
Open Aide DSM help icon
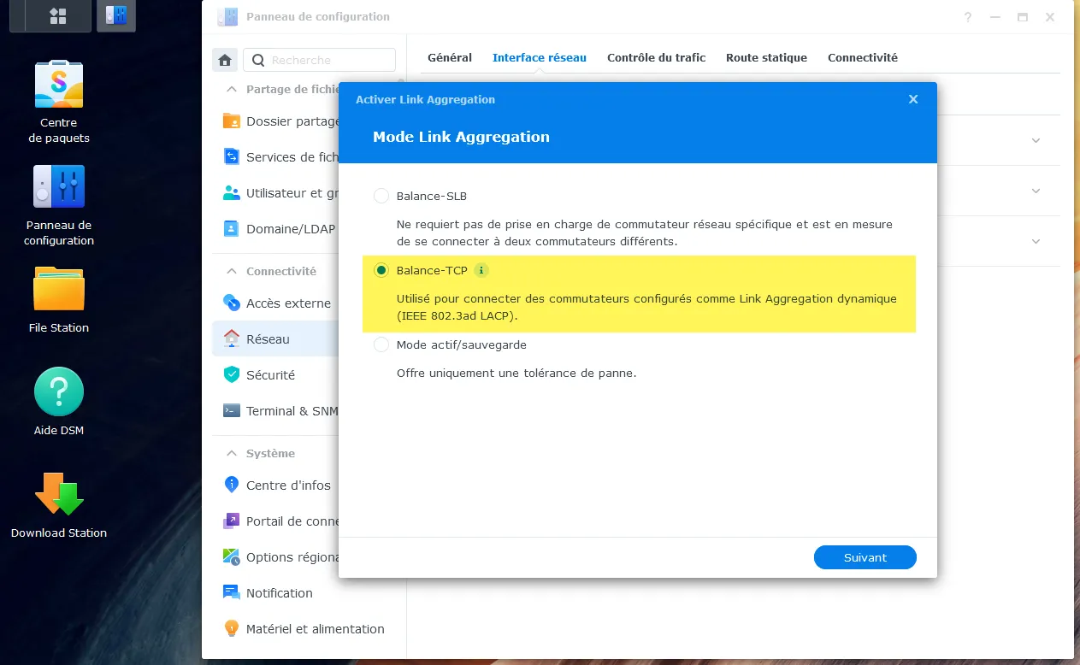(x=58, y=394)
